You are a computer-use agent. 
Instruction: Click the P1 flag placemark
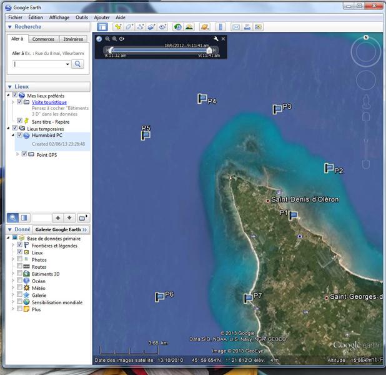(293, 216)
